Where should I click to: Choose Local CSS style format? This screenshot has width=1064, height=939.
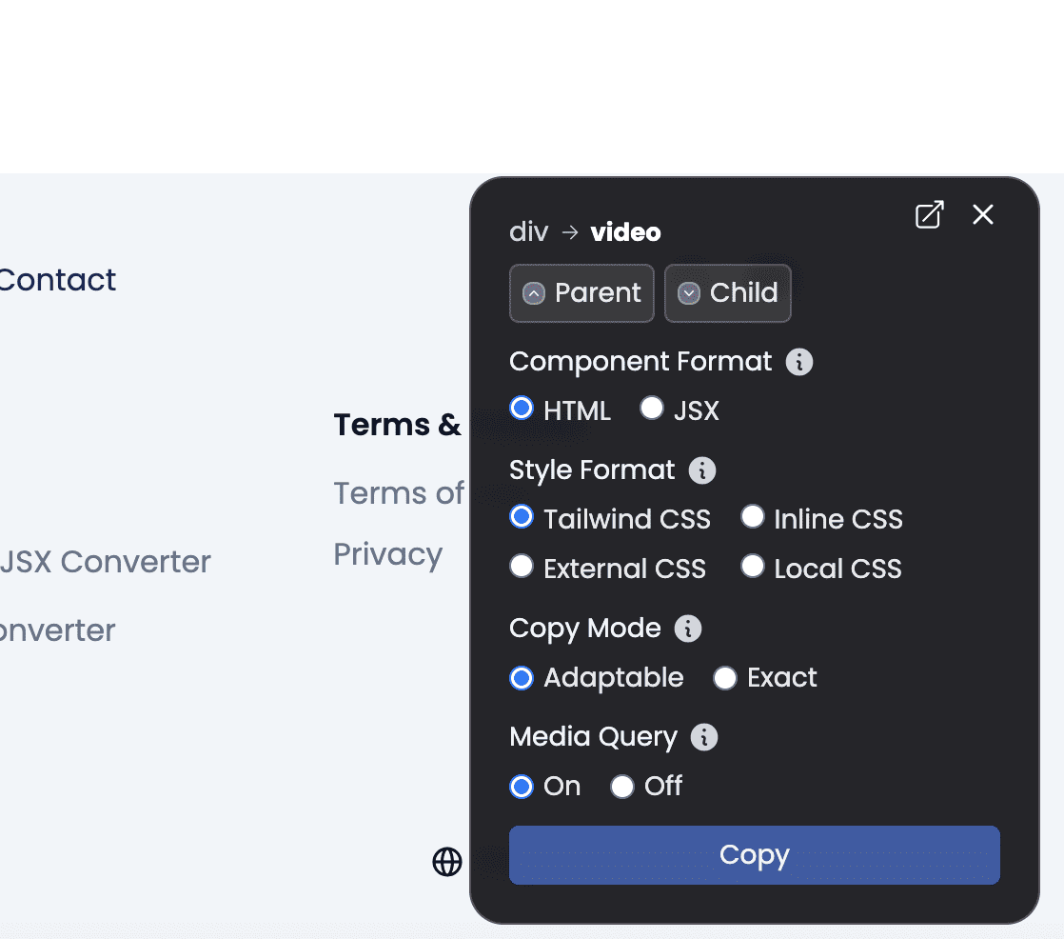pyautogui.click(x=753, y=568)
